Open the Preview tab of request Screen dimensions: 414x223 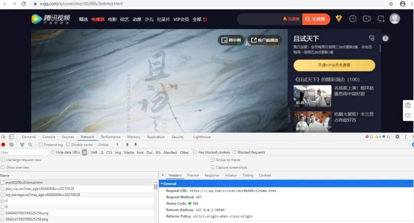point(193,175)
